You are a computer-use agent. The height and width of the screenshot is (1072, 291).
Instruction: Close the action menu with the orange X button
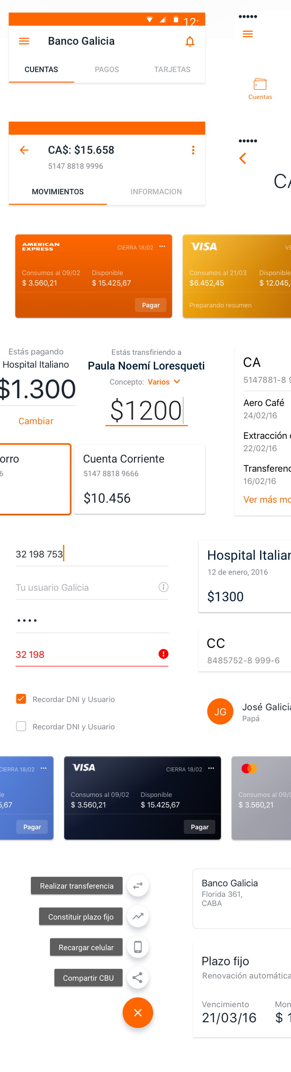(x=138, y=1013)
